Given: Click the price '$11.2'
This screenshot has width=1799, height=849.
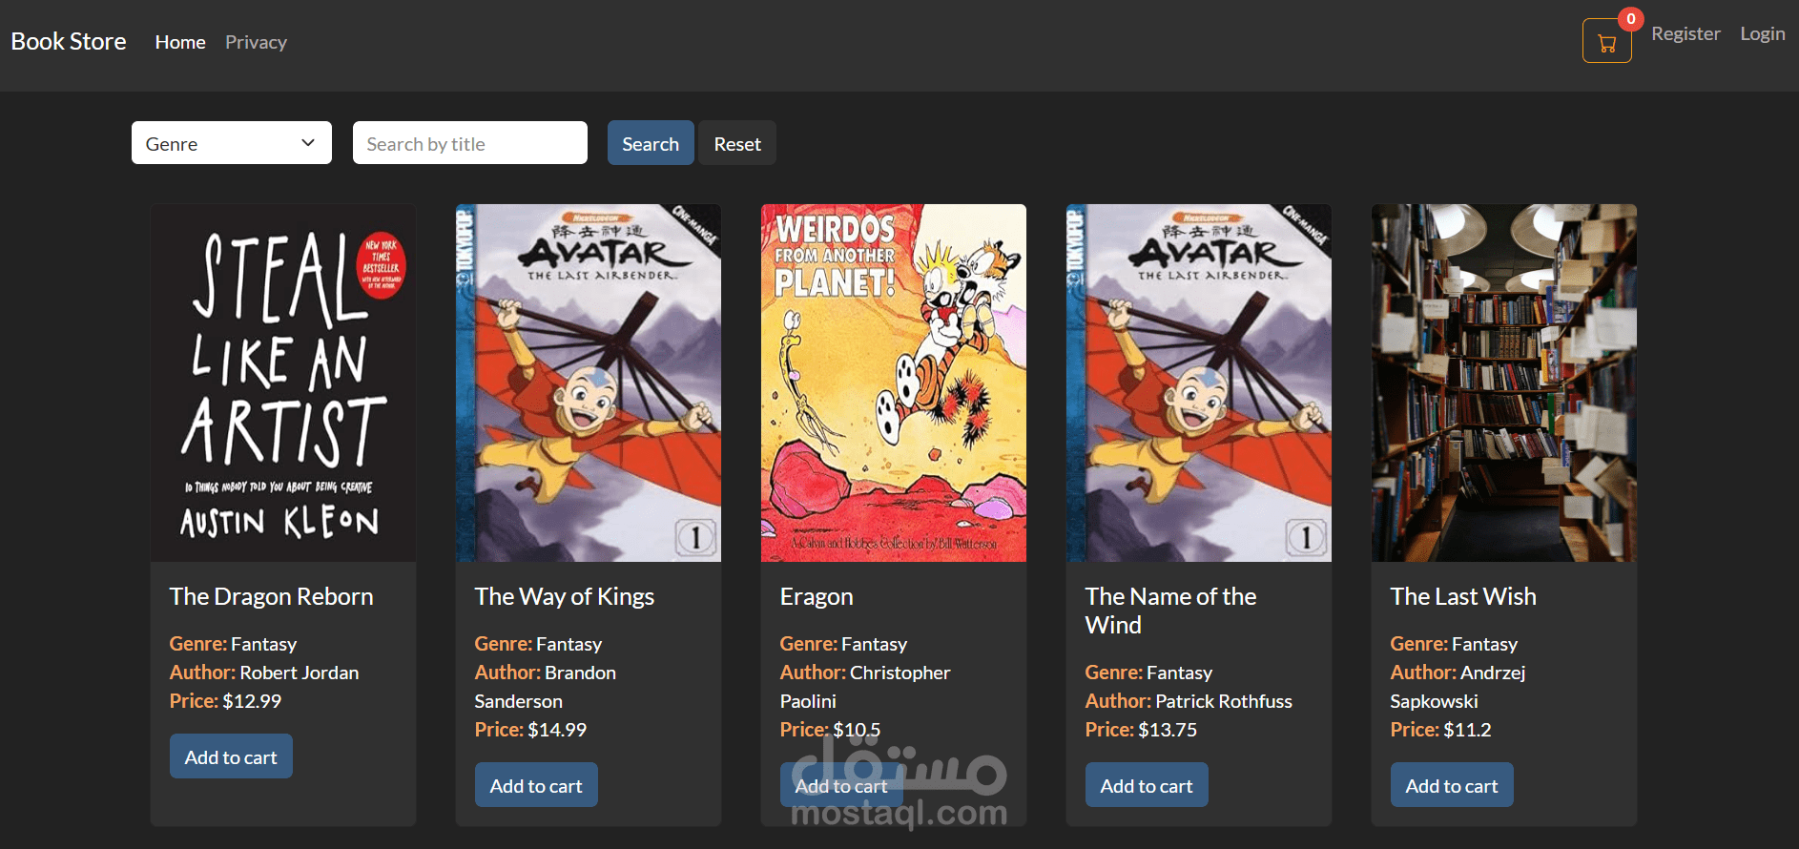Looking at the screenshot, I should (1467, 730).
